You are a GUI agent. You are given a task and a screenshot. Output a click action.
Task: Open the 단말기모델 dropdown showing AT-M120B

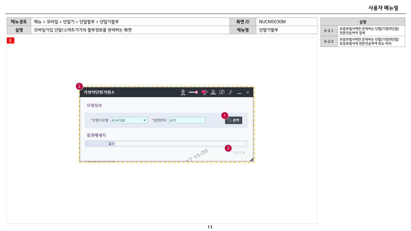point(129,120)
